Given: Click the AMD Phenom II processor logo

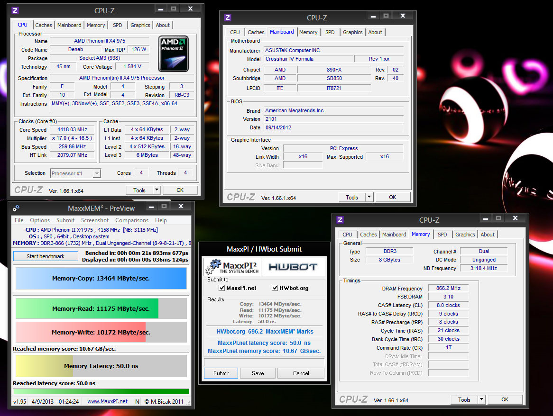Looking at the screenshot, I should pyautogui.click(x=173, y=54).
